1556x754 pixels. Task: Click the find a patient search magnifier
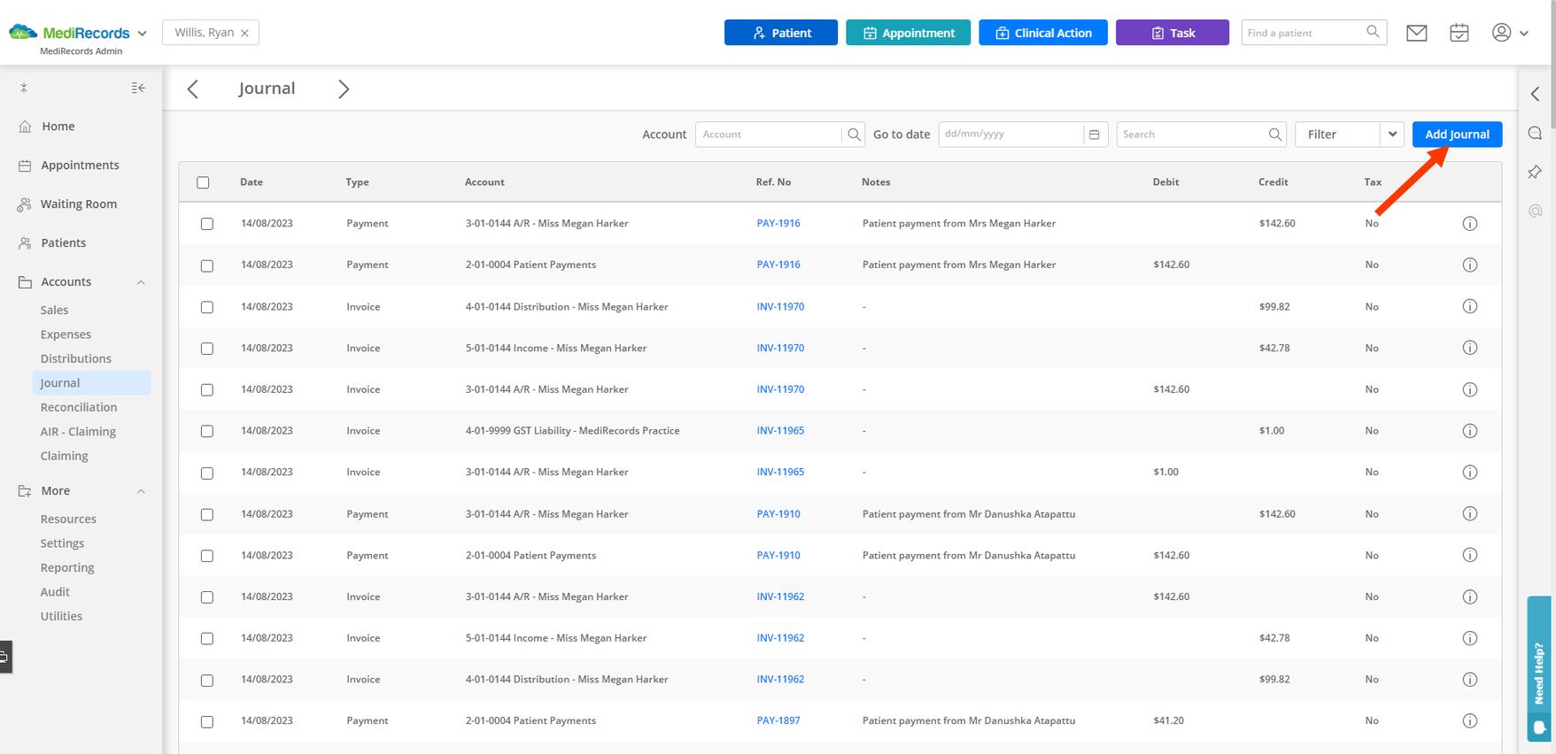[x=1373, y=32]
